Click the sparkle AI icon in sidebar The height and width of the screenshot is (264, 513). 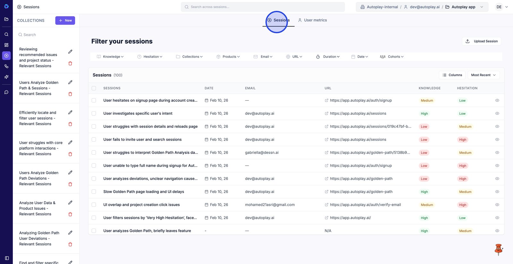click(x=6, y=77)
